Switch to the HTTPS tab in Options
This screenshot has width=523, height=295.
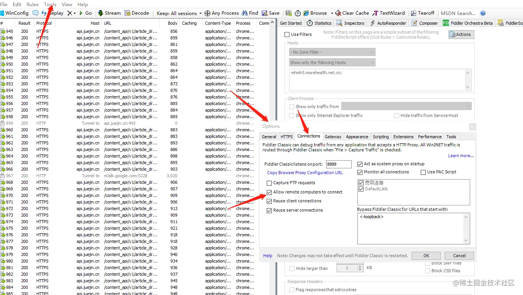tap(286, 137)
